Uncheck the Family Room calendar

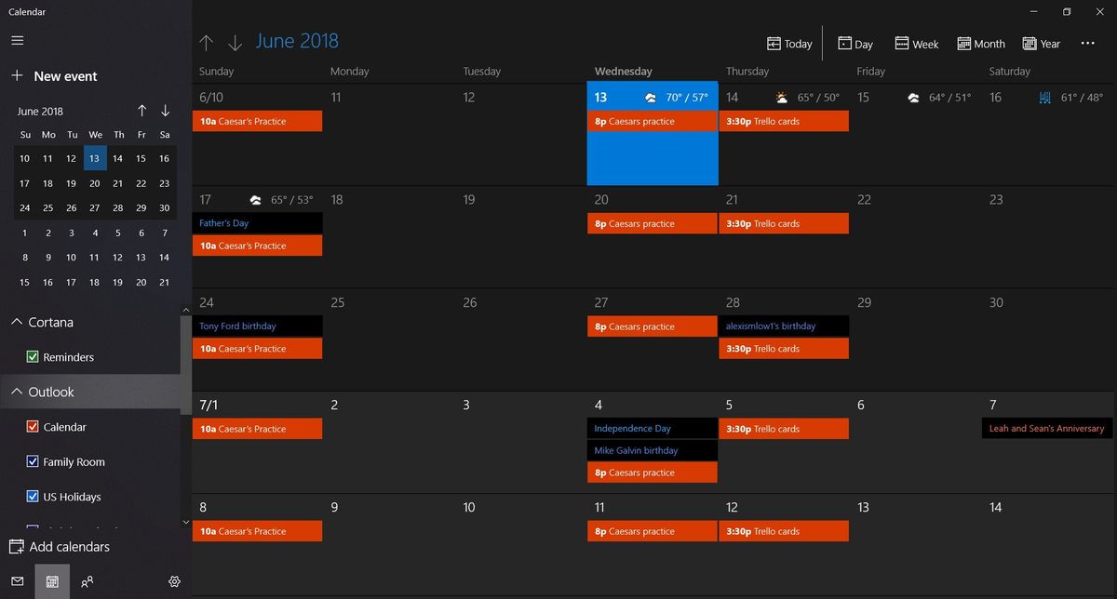point(34,461)
